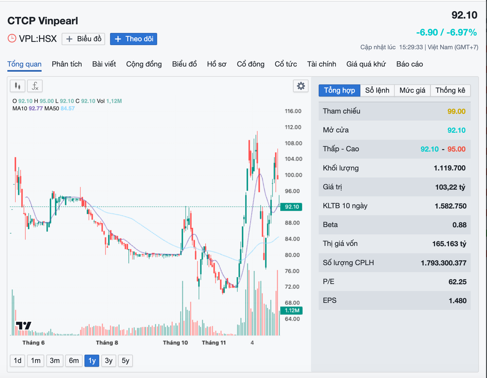
Task: Click the Giá trị value 103,22 tỷ
Action: (x=450, y=187)
